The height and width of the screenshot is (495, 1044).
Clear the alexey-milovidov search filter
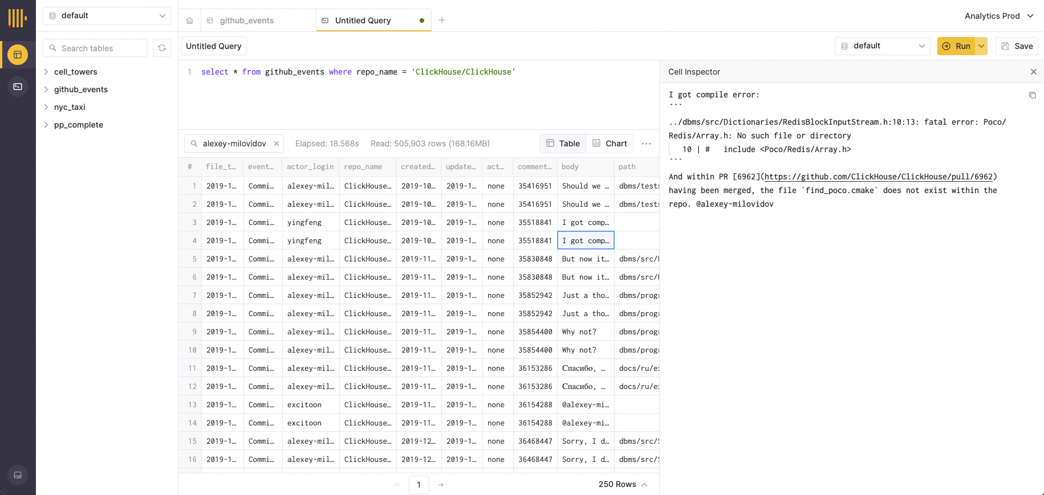coord(277,144)
